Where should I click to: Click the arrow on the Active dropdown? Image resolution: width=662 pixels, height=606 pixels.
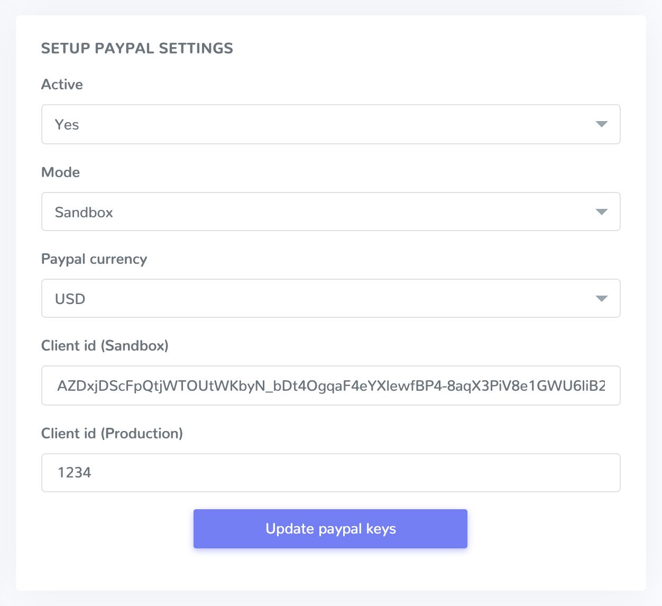pos(601,124)
